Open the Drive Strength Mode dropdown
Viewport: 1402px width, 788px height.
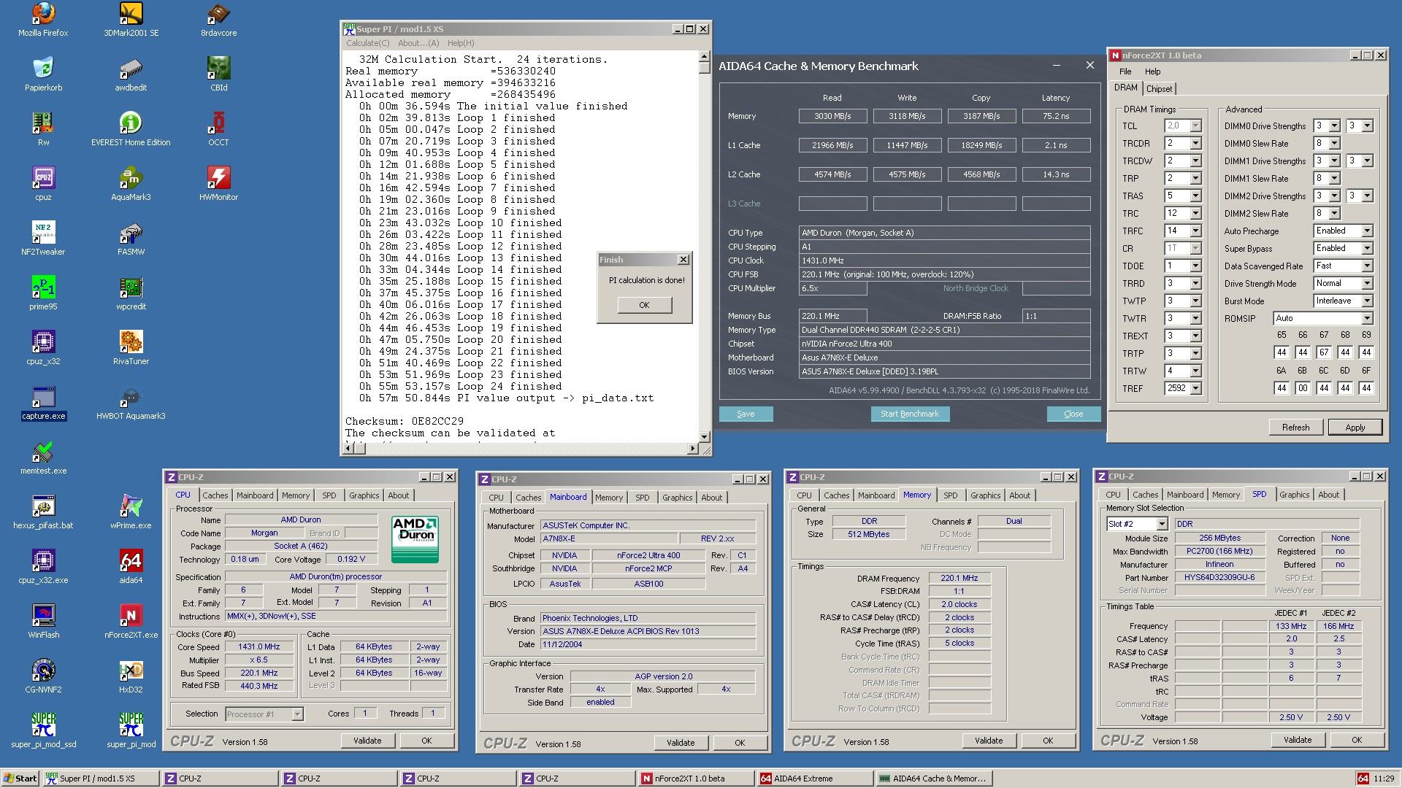[1366, 284]
